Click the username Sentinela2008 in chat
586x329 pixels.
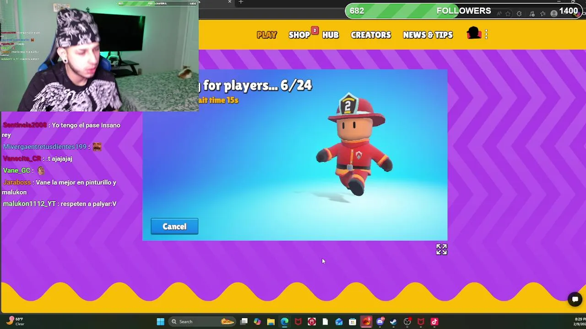(25, 125)
